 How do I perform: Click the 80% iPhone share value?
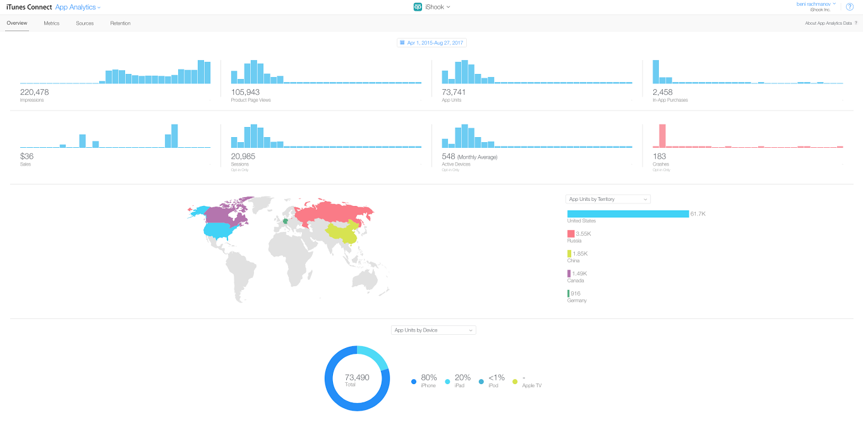pyautogui.click(x=429, y=378)
